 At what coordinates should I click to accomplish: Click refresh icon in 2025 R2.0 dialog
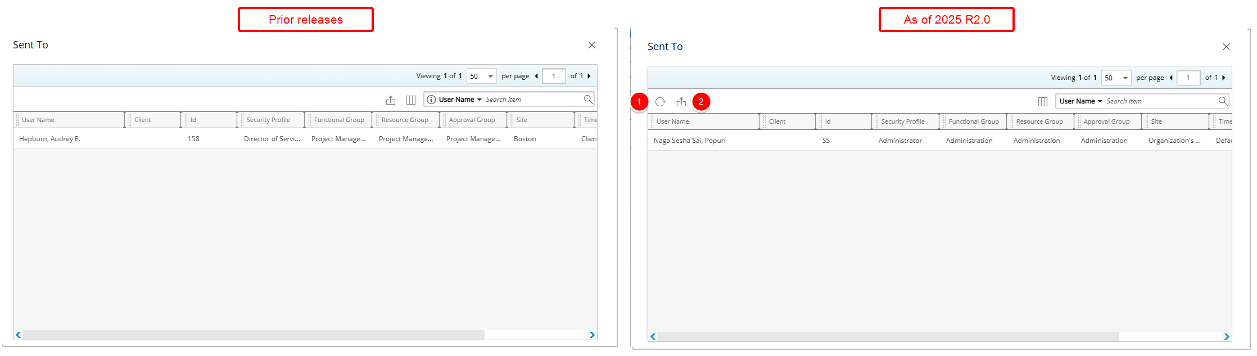[x=661, y=102]
